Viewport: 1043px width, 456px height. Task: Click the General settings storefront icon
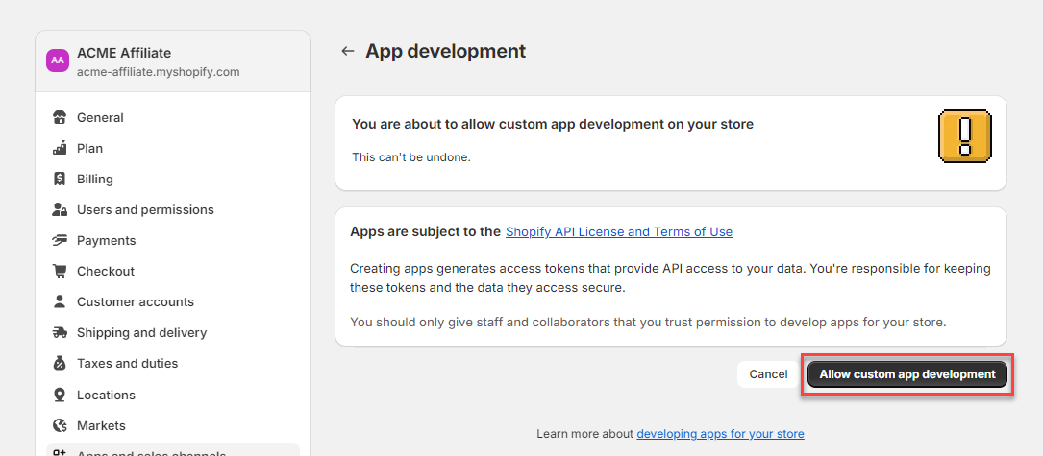point(60,118)
